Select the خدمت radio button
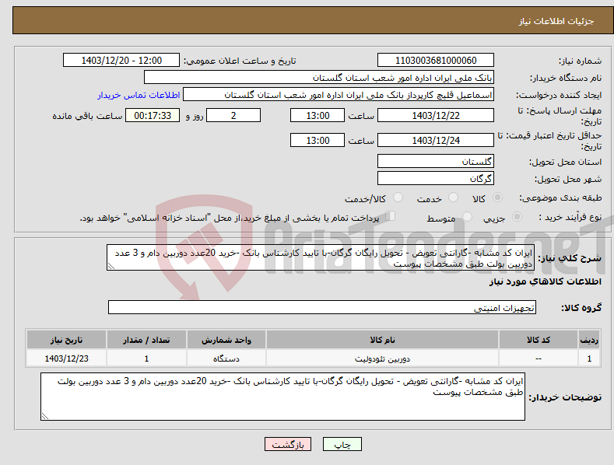The image size is (614, 465). tap(453, 198)
